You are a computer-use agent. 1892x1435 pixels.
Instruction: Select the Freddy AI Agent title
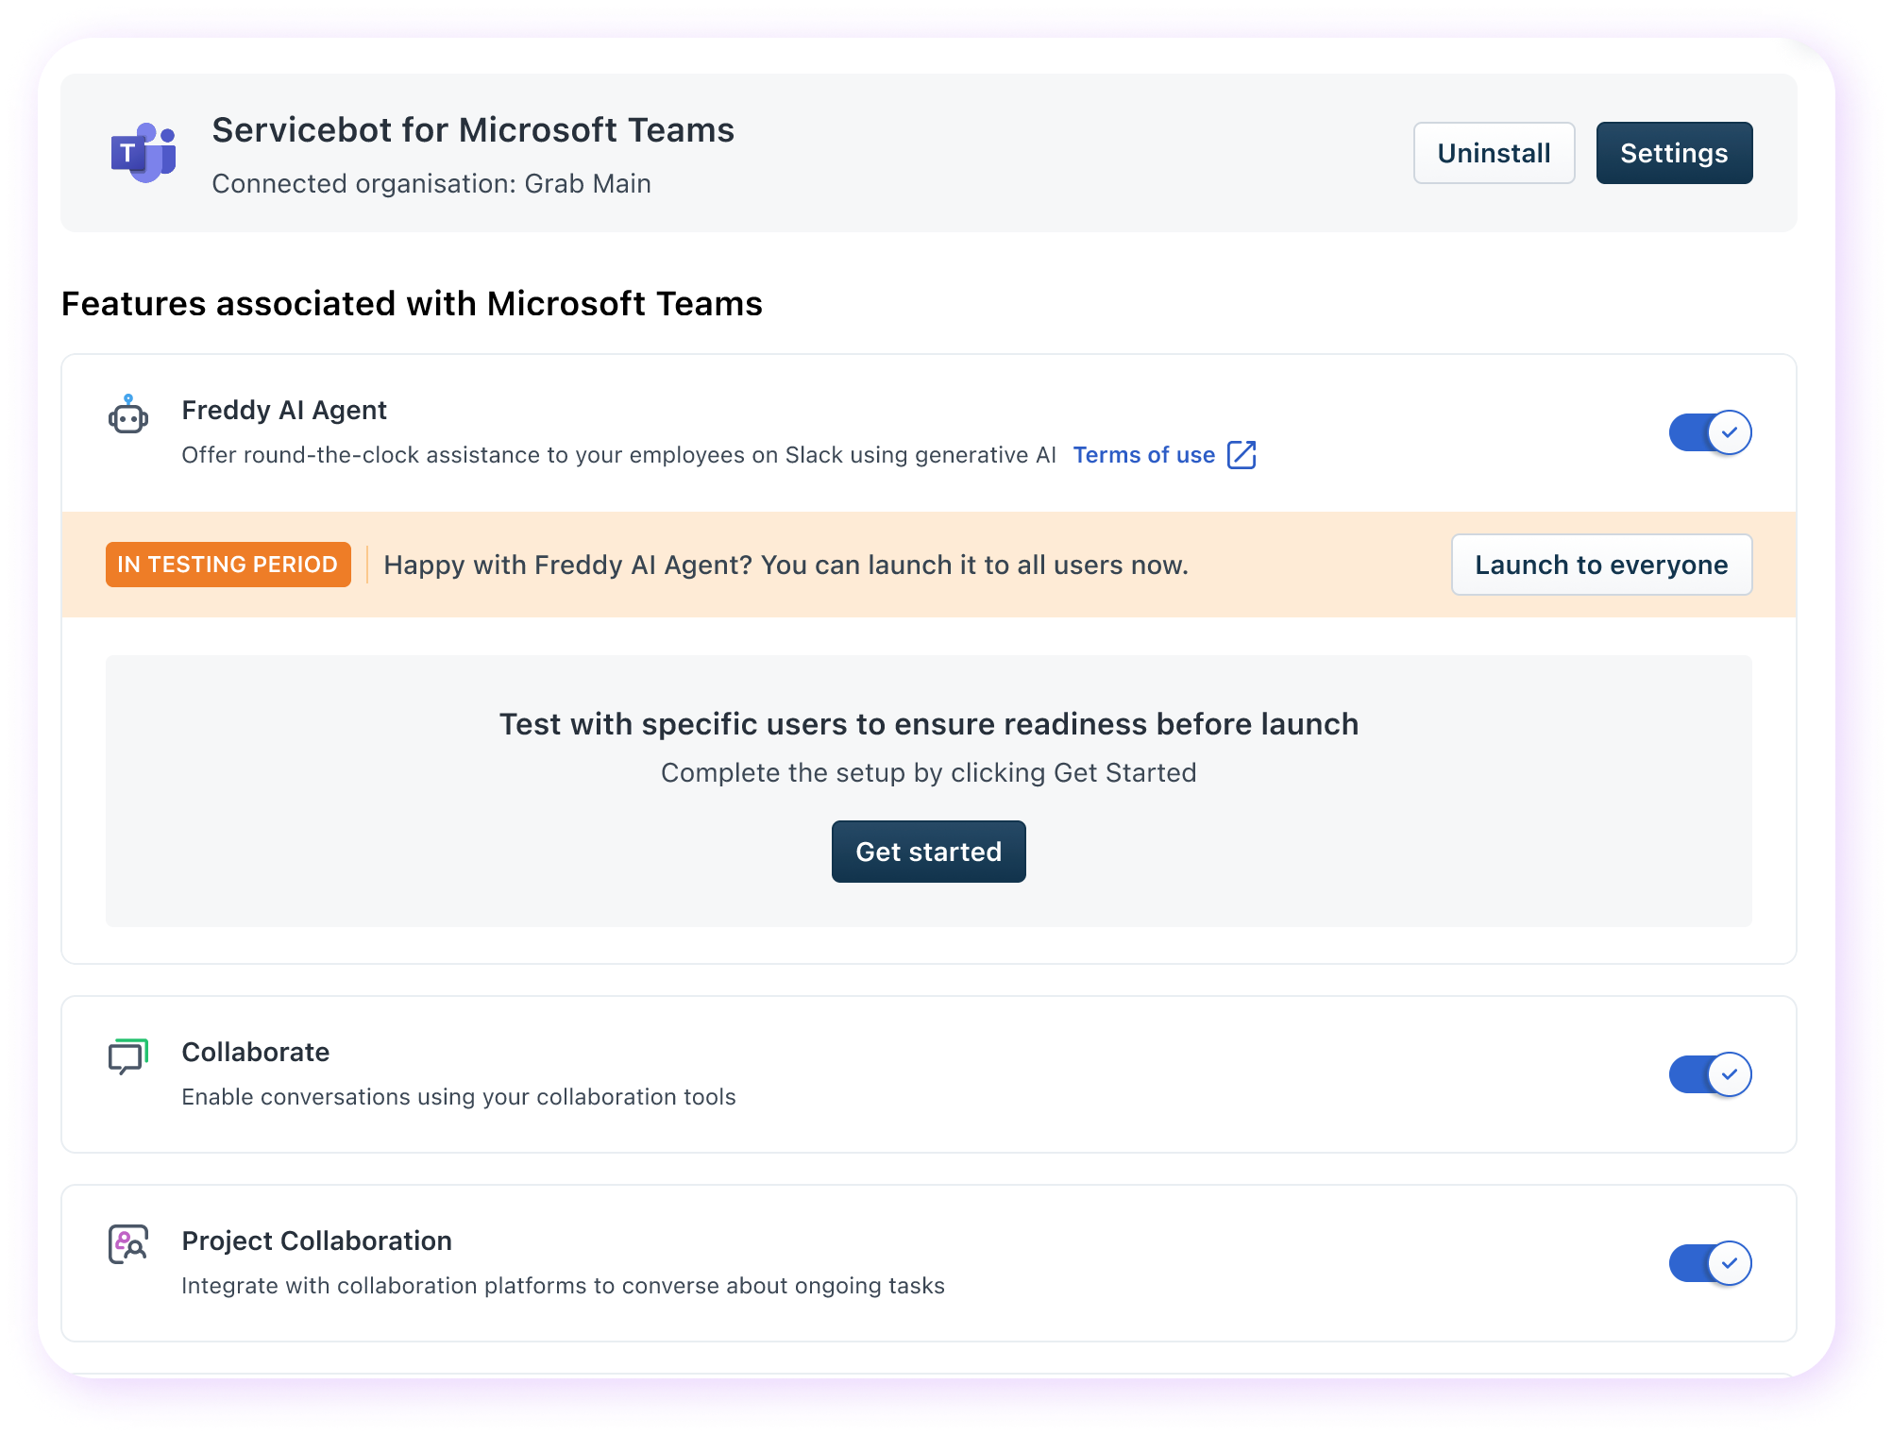[x=284, y=410]
